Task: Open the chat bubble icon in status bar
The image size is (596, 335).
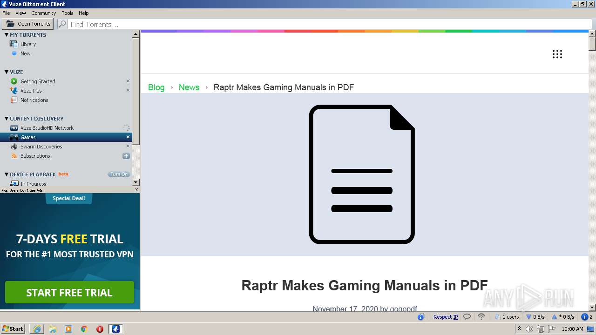Action: (467, 317)
